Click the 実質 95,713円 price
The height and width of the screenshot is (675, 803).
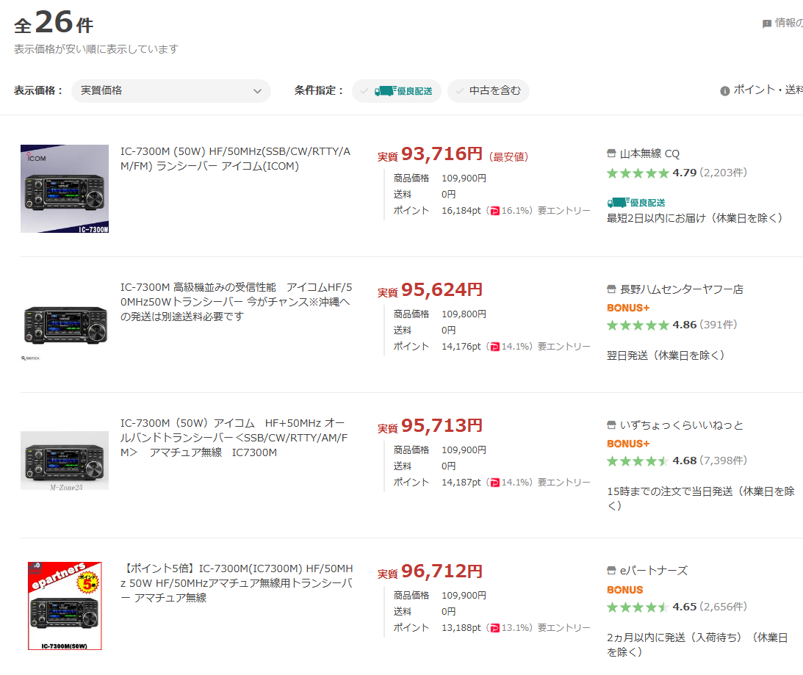point(430,425)
